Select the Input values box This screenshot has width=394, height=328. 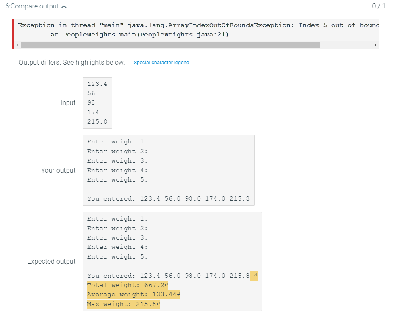tap(97, 103)
